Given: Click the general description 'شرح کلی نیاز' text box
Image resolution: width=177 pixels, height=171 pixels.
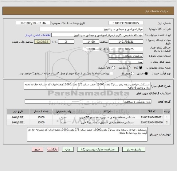Looking at the screenshot, I should click(87, 86).
